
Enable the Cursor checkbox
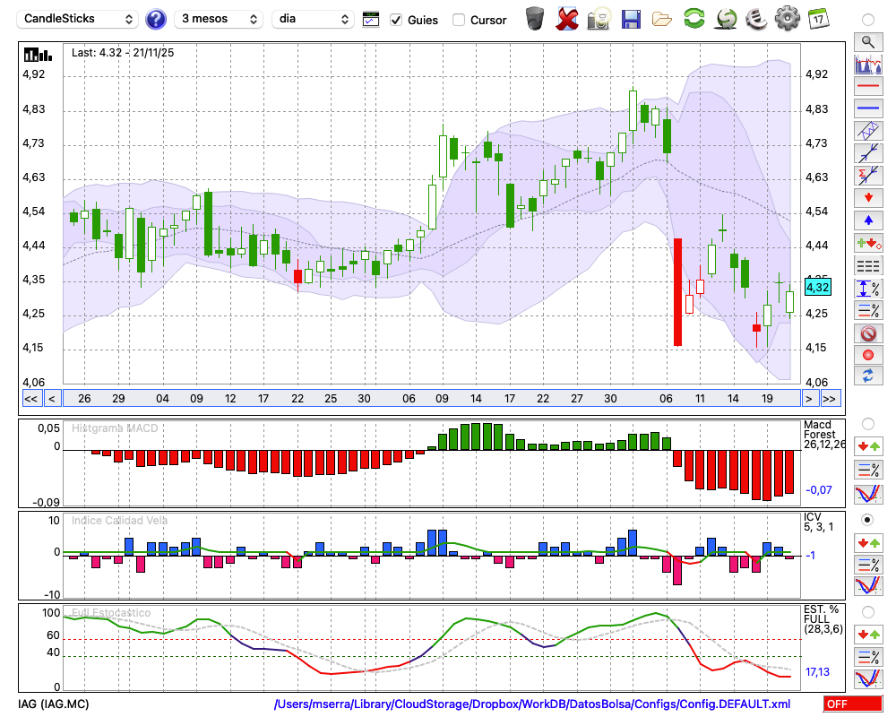click(x=459, y=20)
